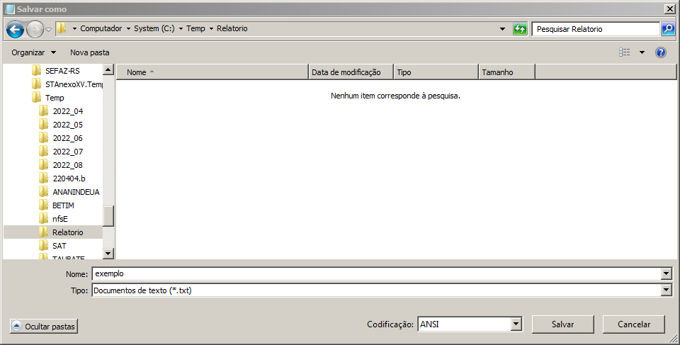Viewport: 680px width, 345px height.
Task: Expand the Nome field dropdown arrow
Action: pyautogui.click(x=667, y=274)
